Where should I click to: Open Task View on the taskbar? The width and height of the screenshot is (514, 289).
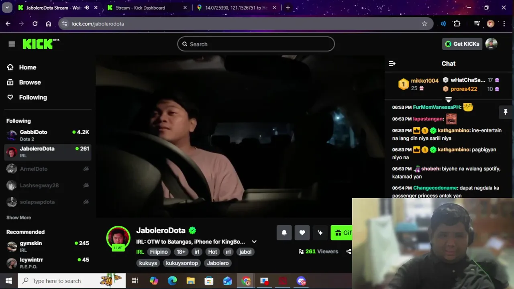[135, 281]
